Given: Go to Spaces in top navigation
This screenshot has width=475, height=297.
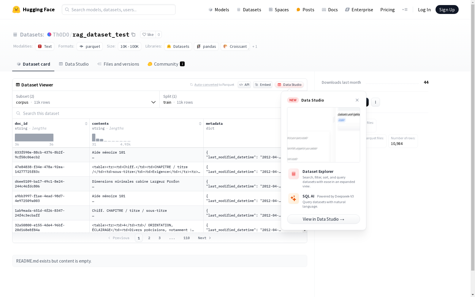Looking at the screenshot, I should point(279,10).
